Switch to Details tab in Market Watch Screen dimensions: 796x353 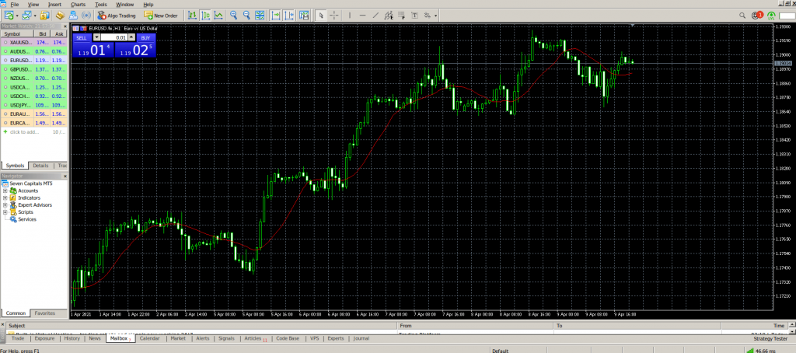point(40,166)
